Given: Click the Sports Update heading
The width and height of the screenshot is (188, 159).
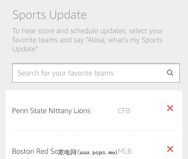Looking at the screenshot, I should tap(49, 15).
